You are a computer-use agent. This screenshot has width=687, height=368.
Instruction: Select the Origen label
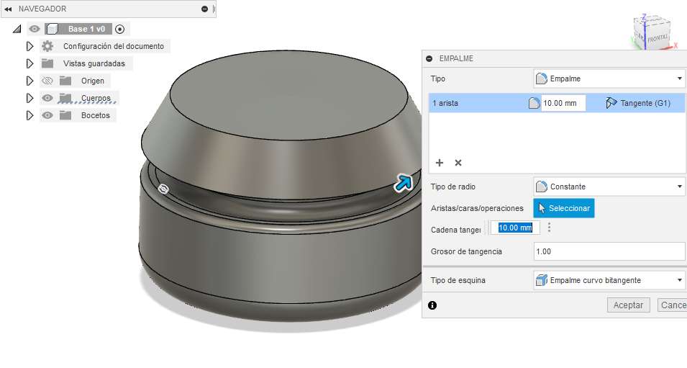pyautogui.click(x=93, y=81)
